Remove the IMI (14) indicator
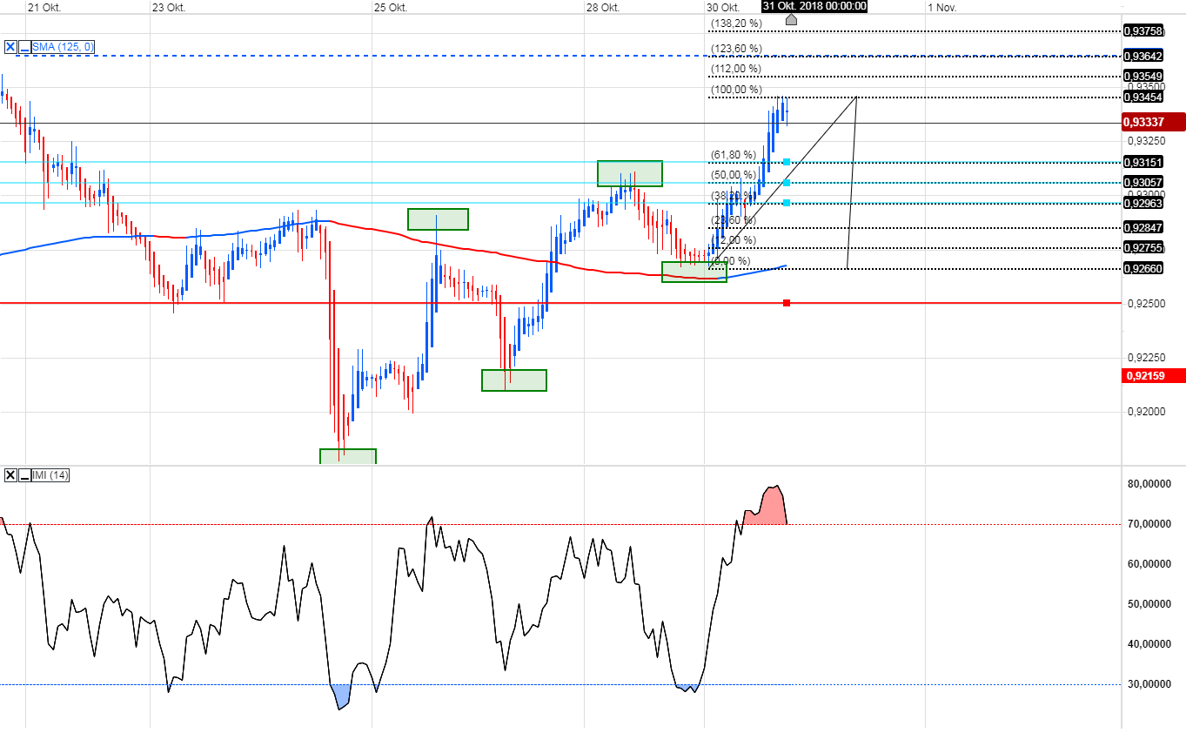 coord(10,475)
